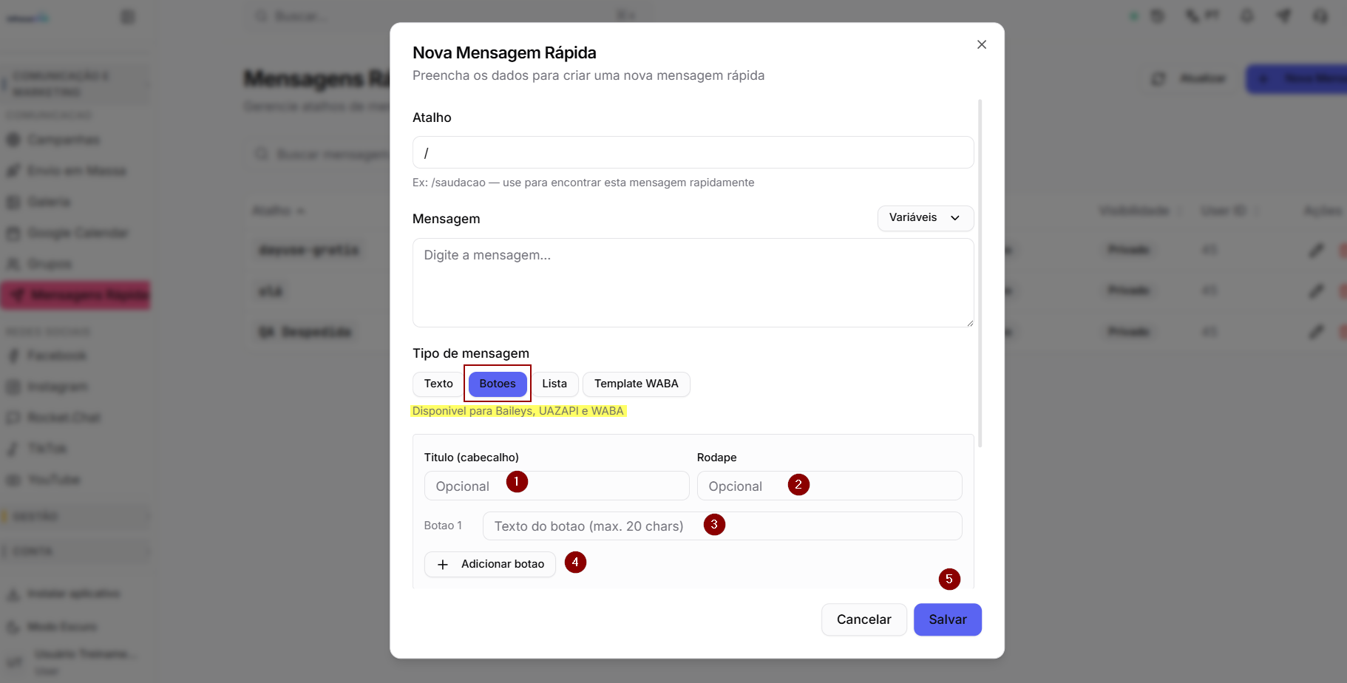Select the Lista message type
The image size is (1347, 683).
pos(554,384)
